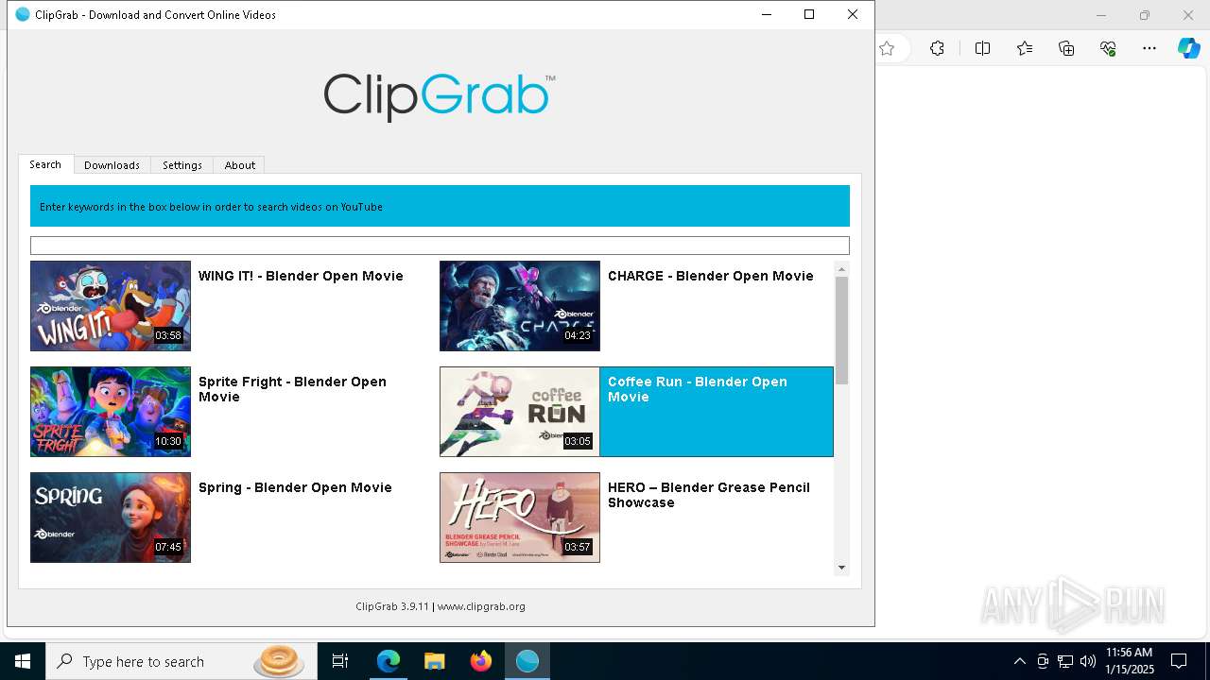This screenshot has width=1210, height=680.
Task: Show hidden system tray icons
Action: point(1019,661)
